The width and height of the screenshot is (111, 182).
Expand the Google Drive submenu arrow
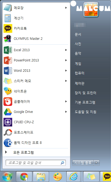click(66, 112)
